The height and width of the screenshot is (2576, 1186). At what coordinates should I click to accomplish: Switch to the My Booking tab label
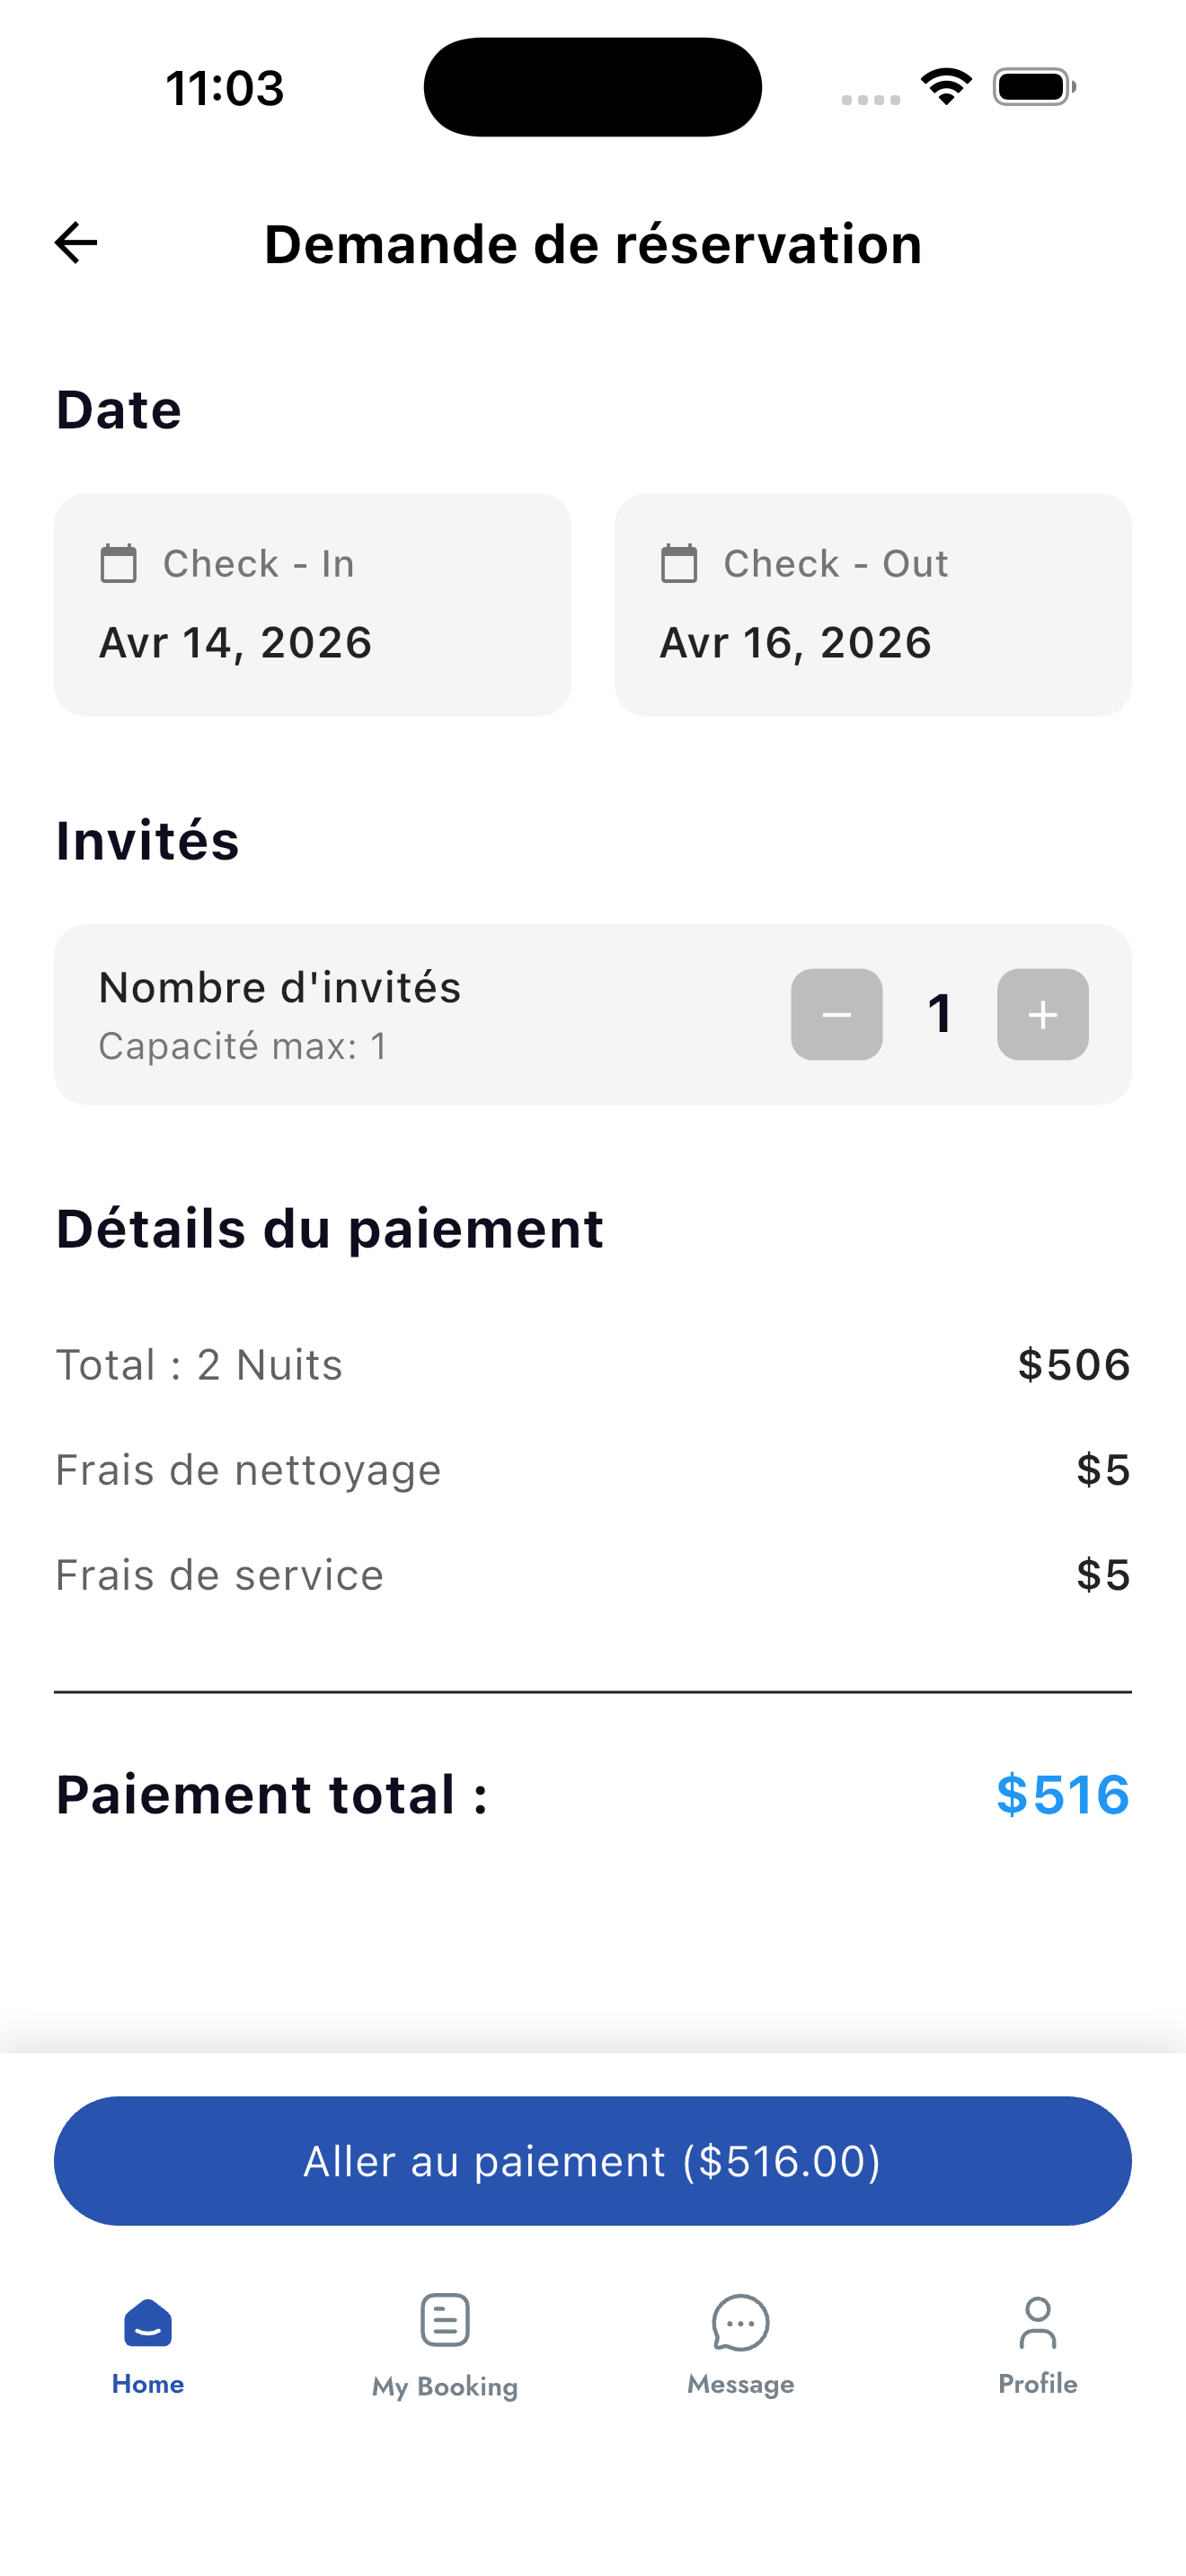pyautogui.click(x=445, y=2386)
